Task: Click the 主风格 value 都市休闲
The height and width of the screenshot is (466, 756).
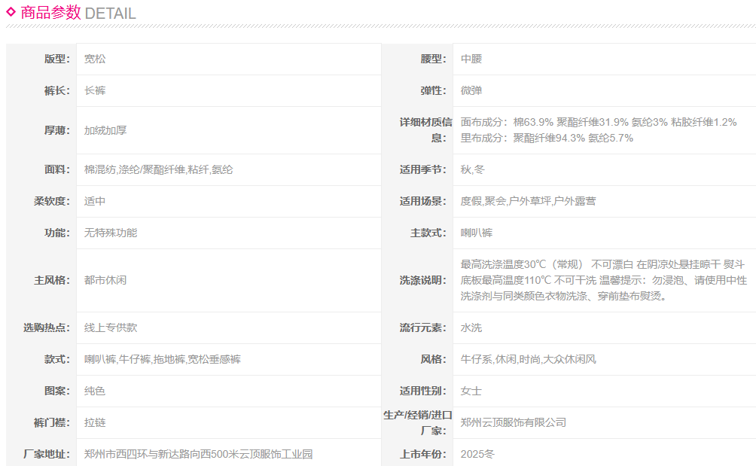Action: point(105,280)
